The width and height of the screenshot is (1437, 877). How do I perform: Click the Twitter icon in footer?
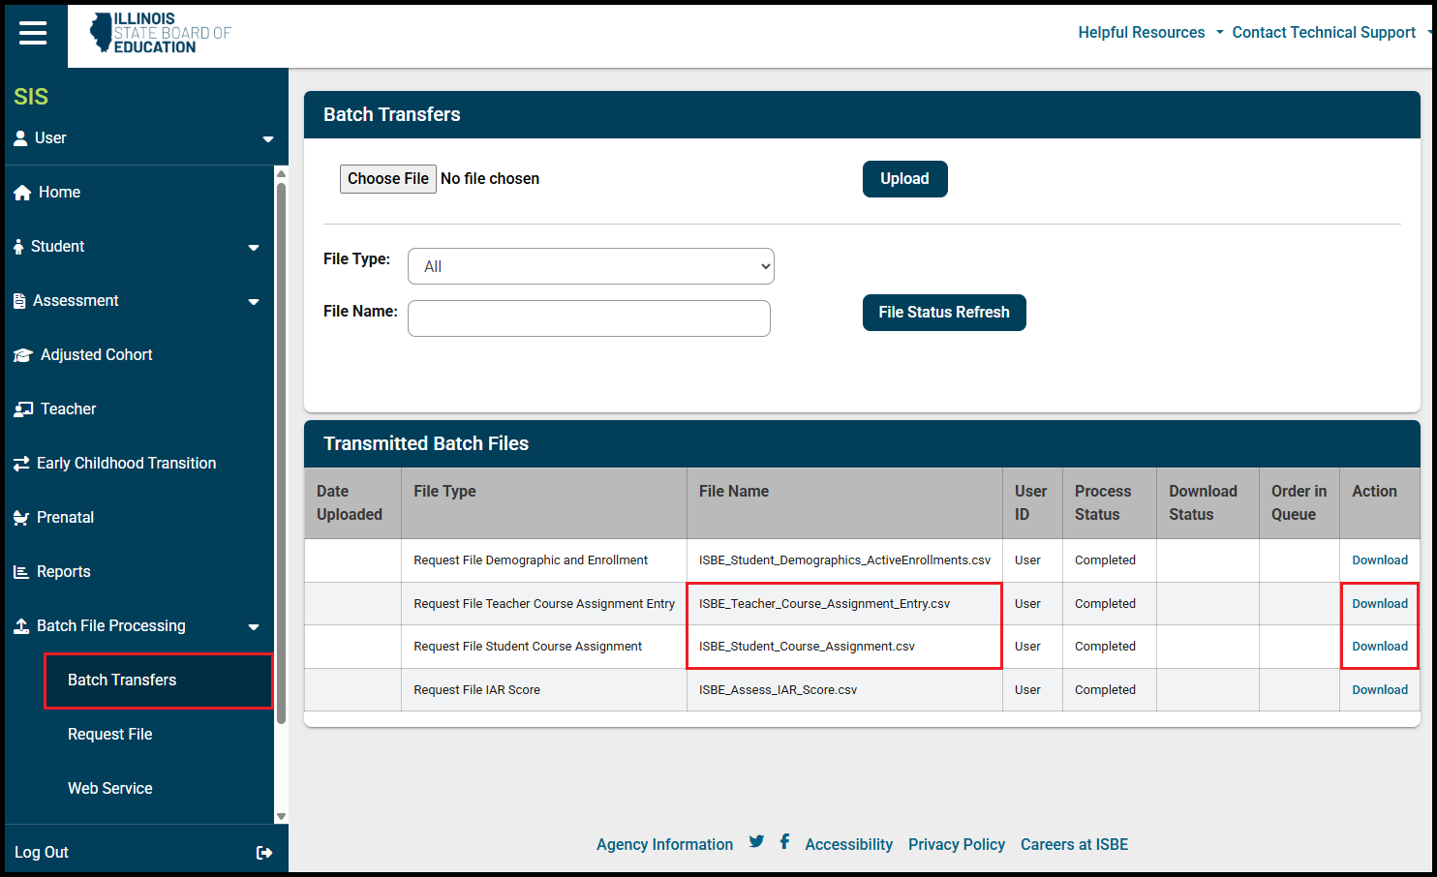756,842
